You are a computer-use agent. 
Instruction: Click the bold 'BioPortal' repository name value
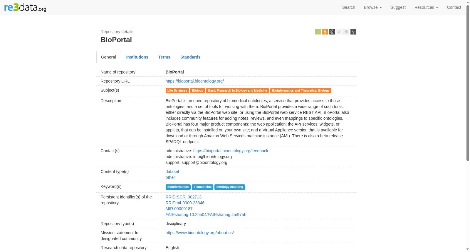[x=175, y=72]
